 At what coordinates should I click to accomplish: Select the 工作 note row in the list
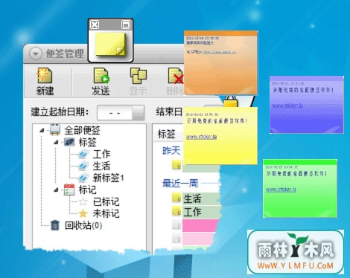(x=201, y=212)
